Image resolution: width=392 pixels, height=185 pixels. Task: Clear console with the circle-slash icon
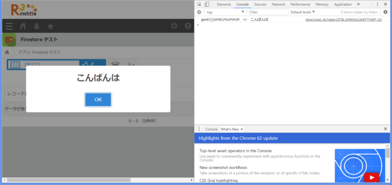click(x=199, y=12)
